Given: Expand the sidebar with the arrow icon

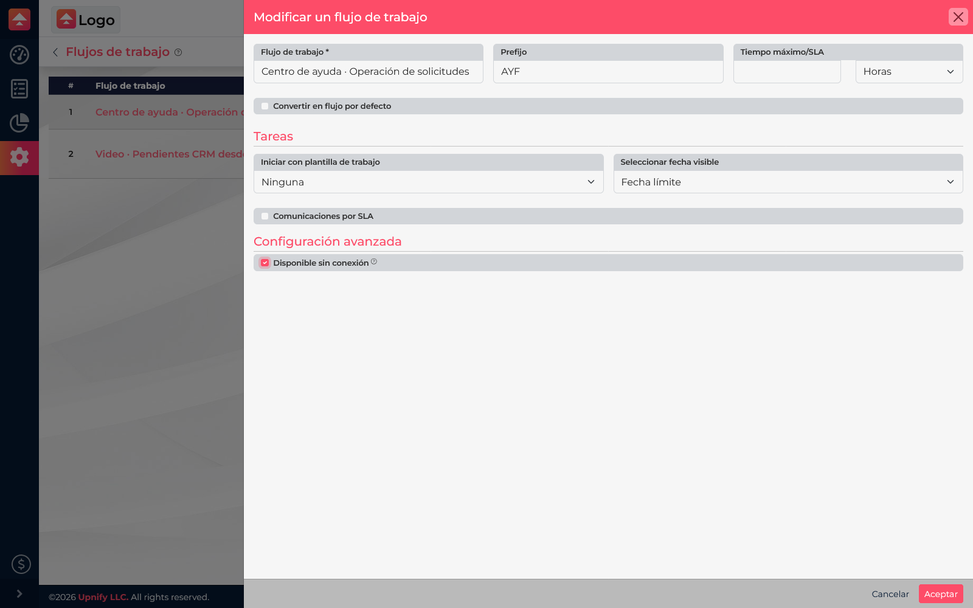Looking at the screenshot, I should (x=19, y=593).
